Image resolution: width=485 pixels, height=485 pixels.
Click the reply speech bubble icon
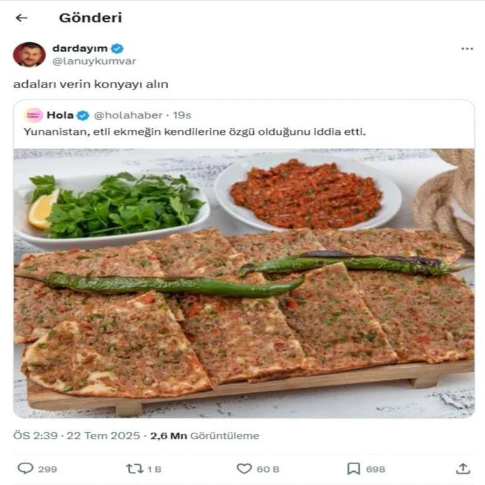(x=25, y=469)
